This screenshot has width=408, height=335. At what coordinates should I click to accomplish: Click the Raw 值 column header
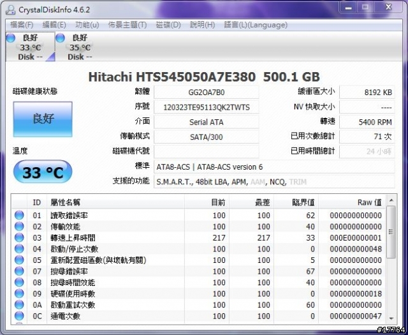[352, 202]
